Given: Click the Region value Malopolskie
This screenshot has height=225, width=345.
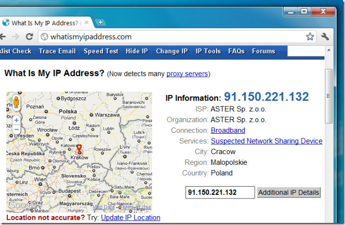Looking at the screenshot, I should point(229,162).
